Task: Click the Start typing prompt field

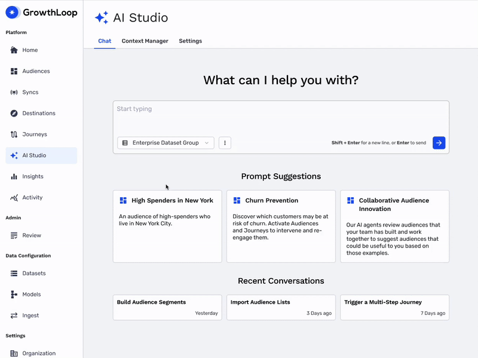Action: click(x=281, y=117)
